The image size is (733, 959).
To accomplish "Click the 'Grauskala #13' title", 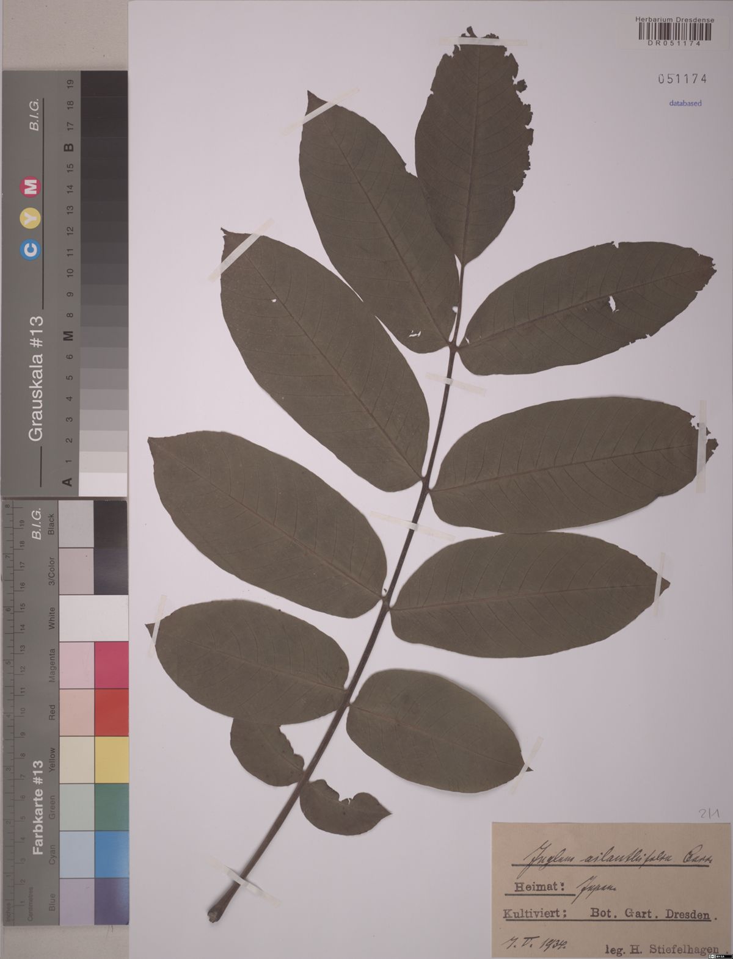I will (35, 378).
